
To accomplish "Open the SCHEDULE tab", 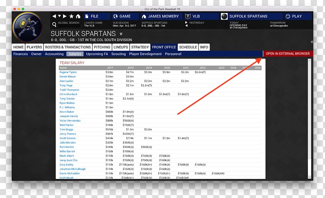I will click(188, 47).
